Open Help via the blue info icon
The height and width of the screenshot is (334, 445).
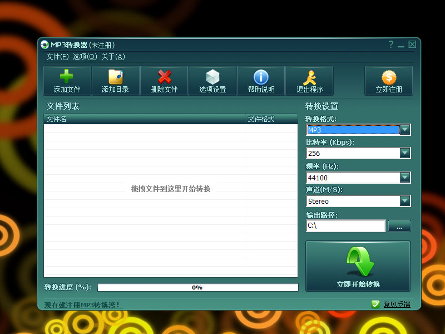[261, 77]
